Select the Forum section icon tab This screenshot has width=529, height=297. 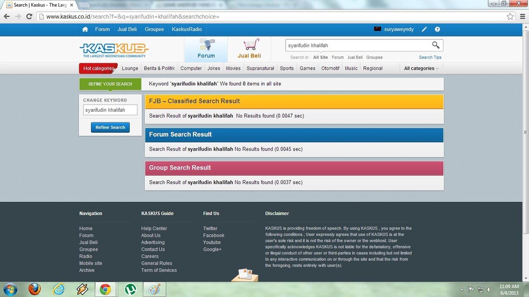point(206,49)
